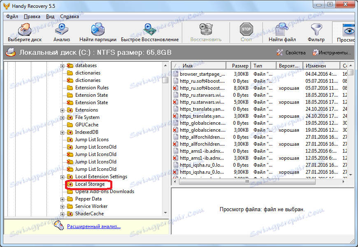Launch Быстрое Восстановление quick recovery
The image size is (358, 247).
point(150,33)
